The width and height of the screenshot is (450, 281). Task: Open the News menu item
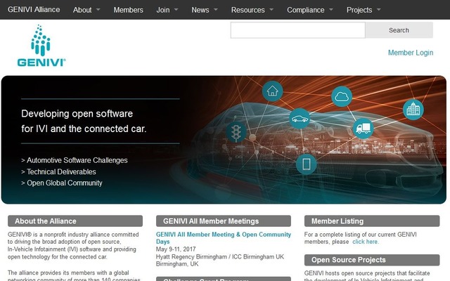point(200,10)
